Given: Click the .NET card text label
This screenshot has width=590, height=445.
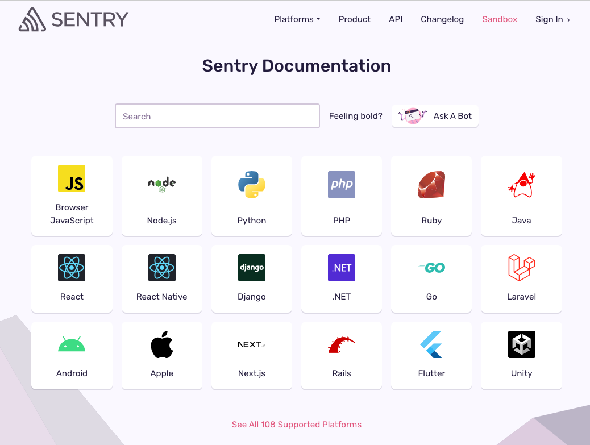Looking at the screenshot, I should point(342,297).
